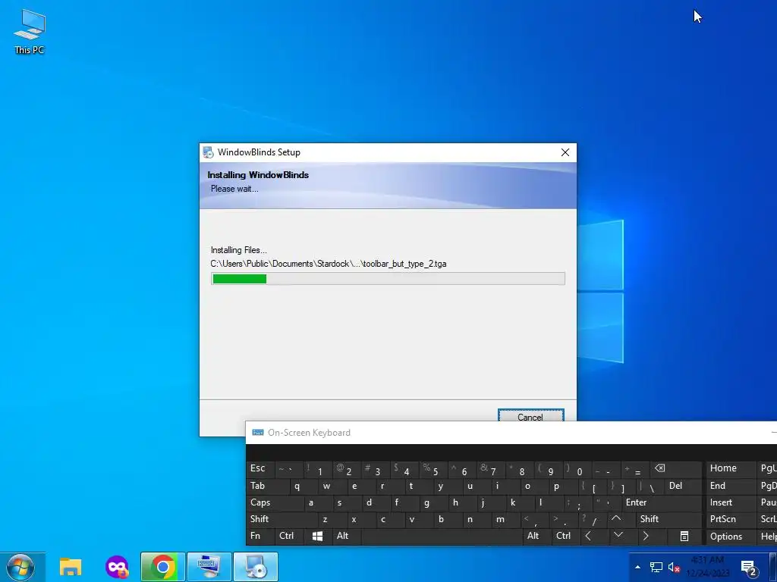Screen dimensions: 777x582
Task: Click the number 1 key
Action: (317, 468)
